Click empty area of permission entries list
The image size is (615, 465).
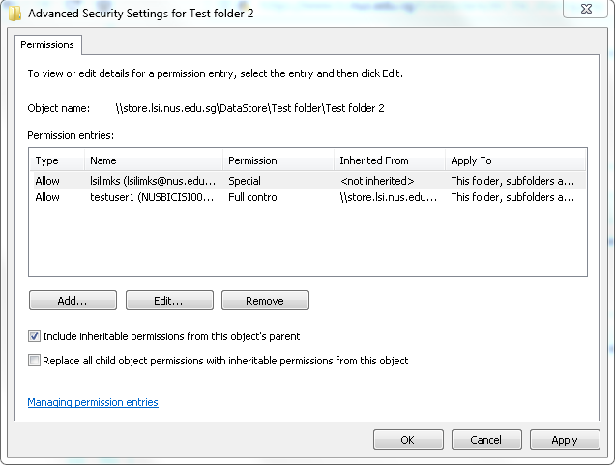pos(307,241)
